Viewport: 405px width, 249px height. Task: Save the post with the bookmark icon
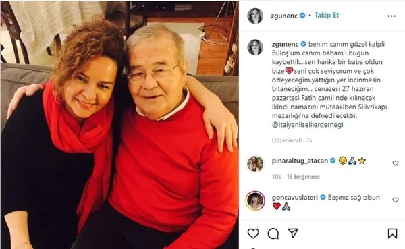pyautogui.click(x=392, y=233)
